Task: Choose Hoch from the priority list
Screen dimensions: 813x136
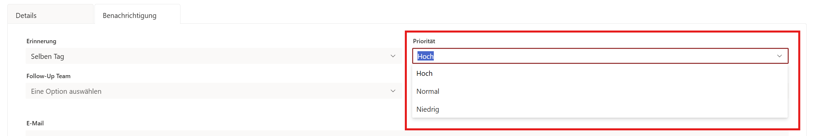Action: pyautogui.click(x=424, y=73)
